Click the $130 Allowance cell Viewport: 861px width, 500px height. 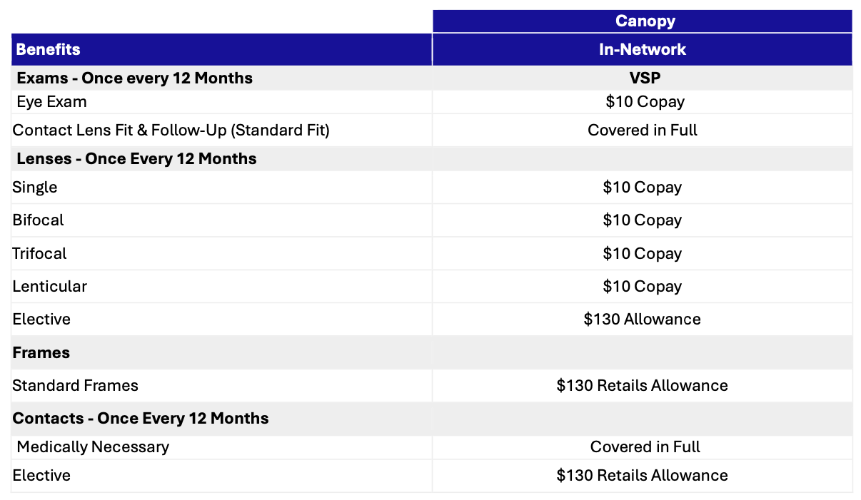[642, 320]
